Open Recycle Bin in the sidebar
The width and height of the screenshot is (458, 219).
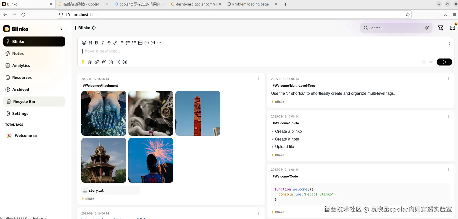(x=34, y=101)
